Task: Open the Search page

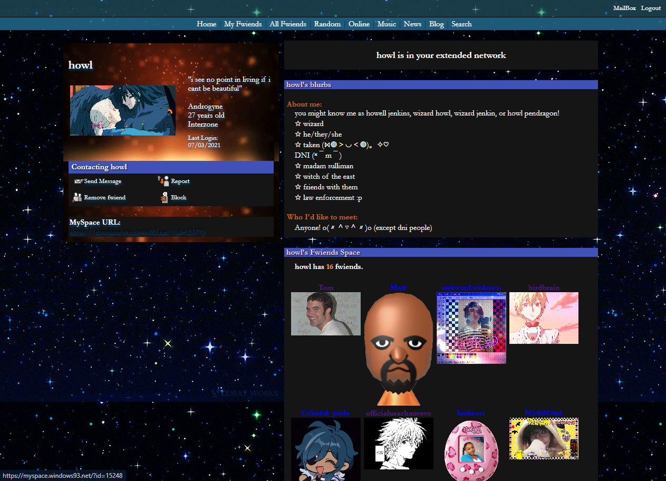Action: point(461,24)
